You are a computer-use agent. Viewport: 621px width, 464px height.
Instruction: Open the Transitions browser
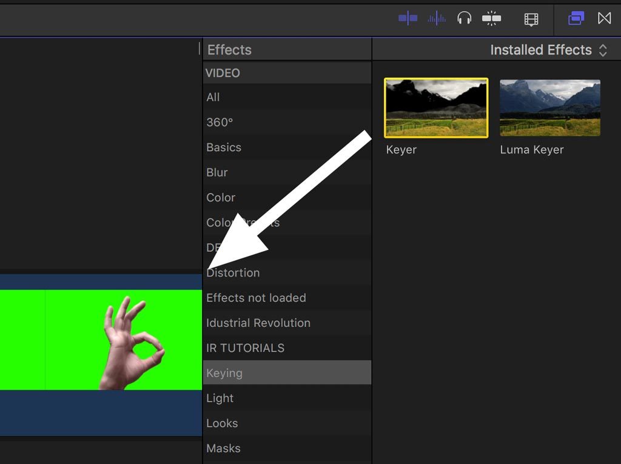pos(604,19)
